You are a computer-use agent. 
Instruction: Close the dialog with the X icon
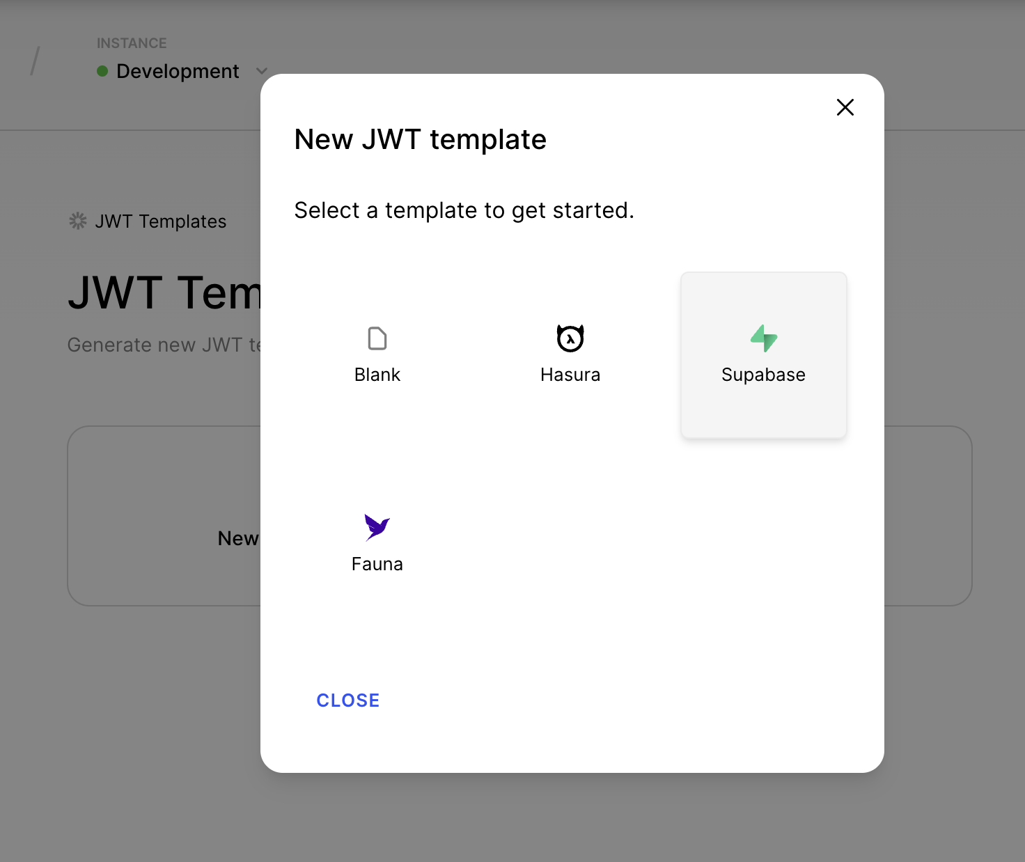(845, 107)
